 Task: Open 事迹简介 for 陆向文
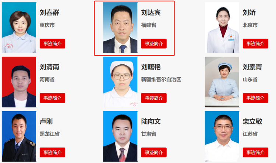pos(154,152)
